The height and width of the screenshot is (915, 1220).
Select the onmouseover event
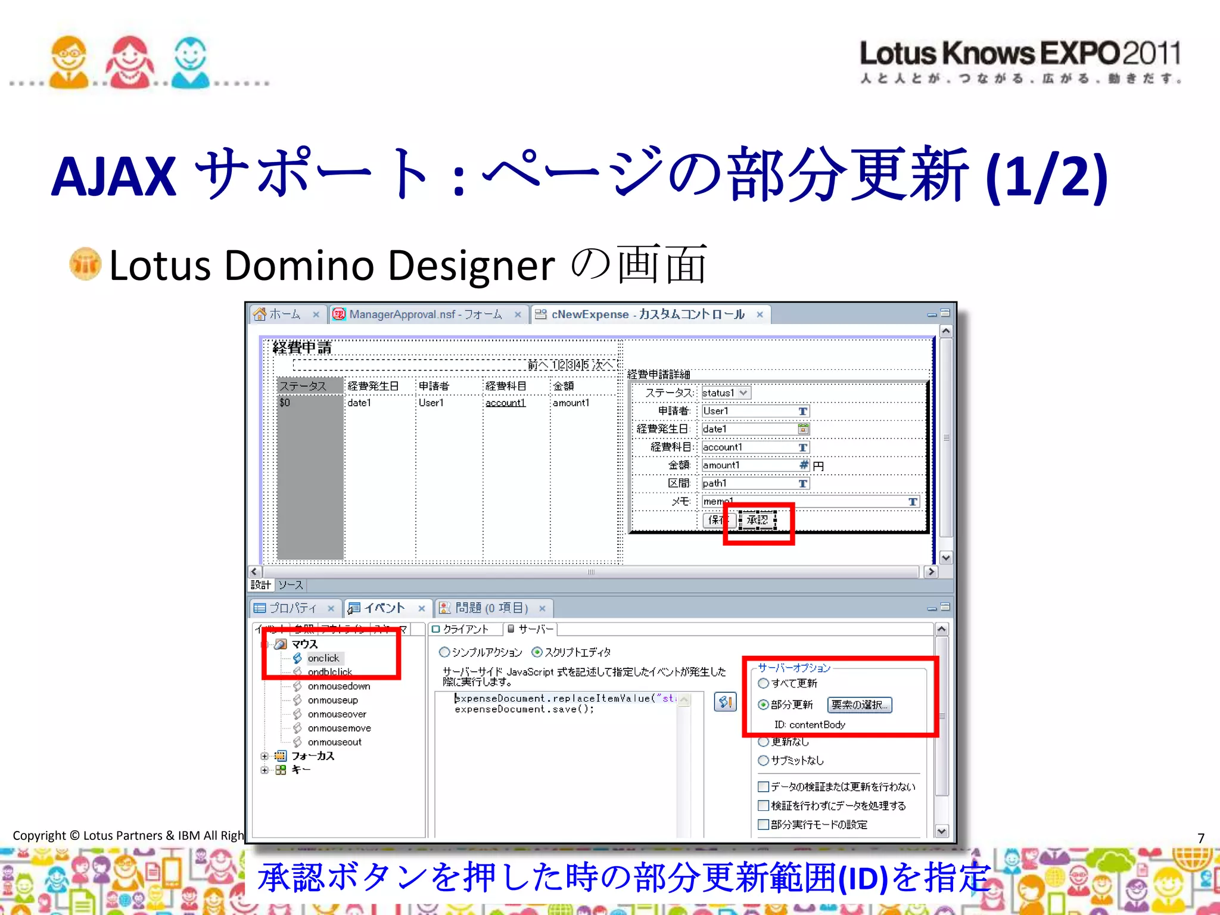point(337,714)
